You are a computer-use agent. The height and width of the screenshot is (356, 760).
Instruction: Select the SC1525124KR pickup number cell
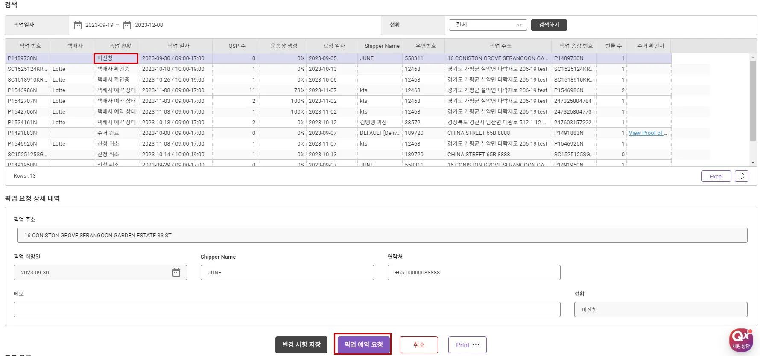[x=28, y=69]
